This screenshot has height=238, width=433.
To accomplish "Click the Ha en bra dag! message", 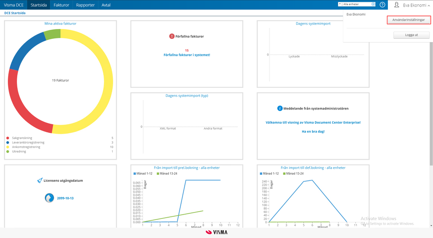I will point(313,132).
